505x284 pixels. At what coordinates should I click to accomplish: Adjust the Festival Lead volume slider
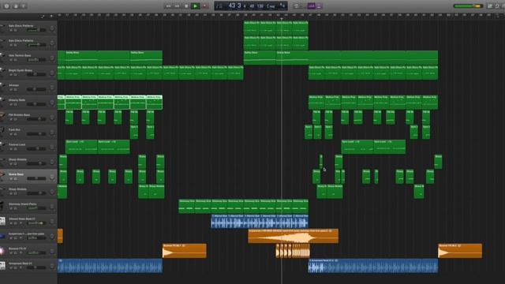(x=36, y=149)
